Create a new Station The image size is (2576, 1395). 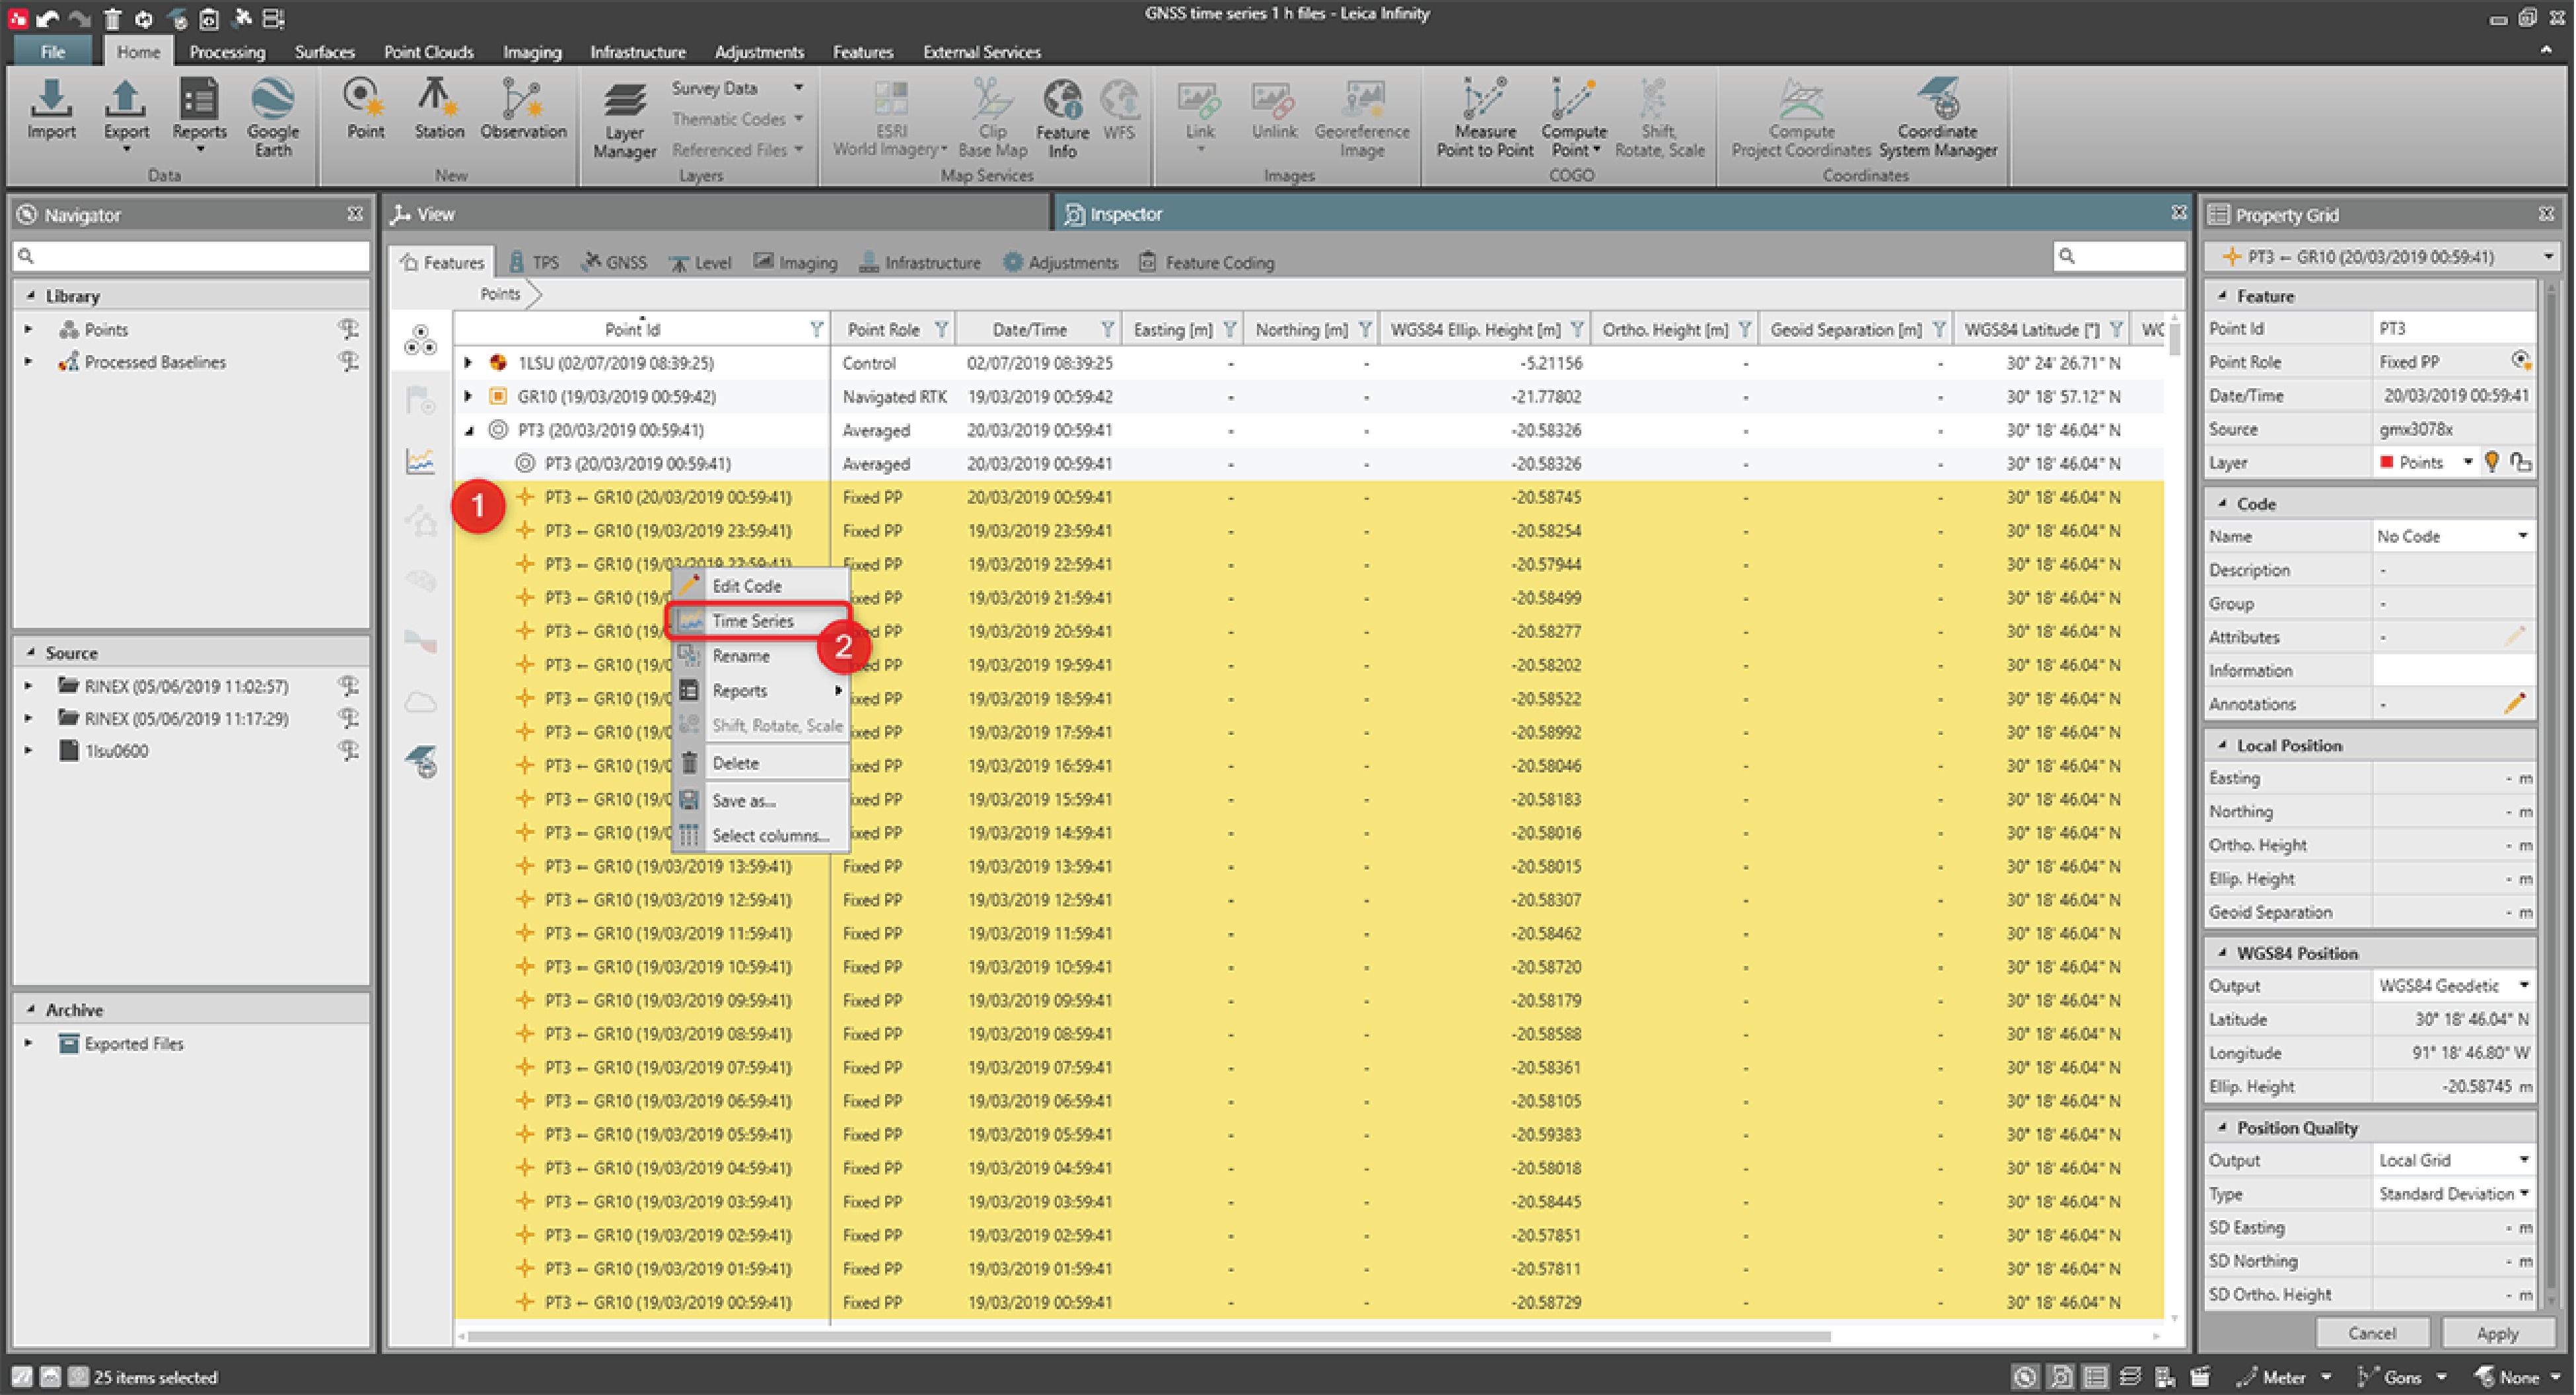click(438, 108)
